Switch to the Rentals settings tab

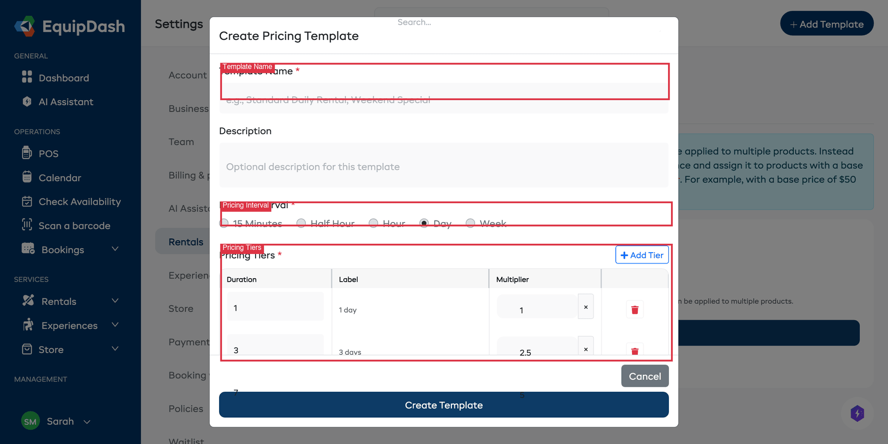click(186, 241)
